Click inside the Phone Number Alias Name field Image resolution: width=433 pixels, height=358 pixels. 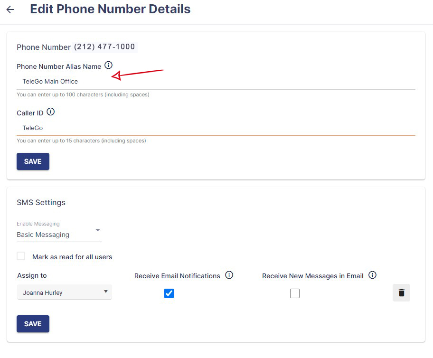point(190,81)
